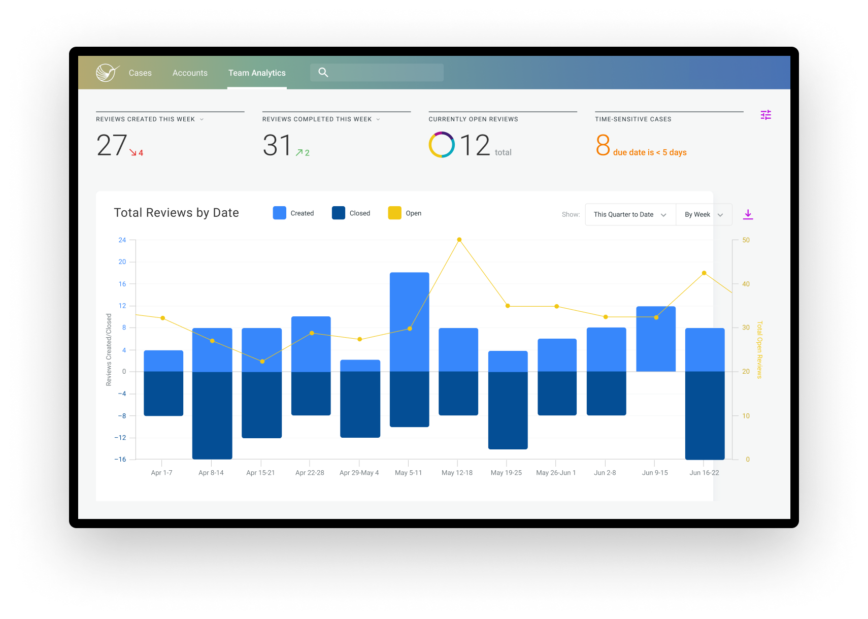The height and width of the screenshot is (619, 868).
Task: Toggle the Created legend swatch
Action: (279, 213)
